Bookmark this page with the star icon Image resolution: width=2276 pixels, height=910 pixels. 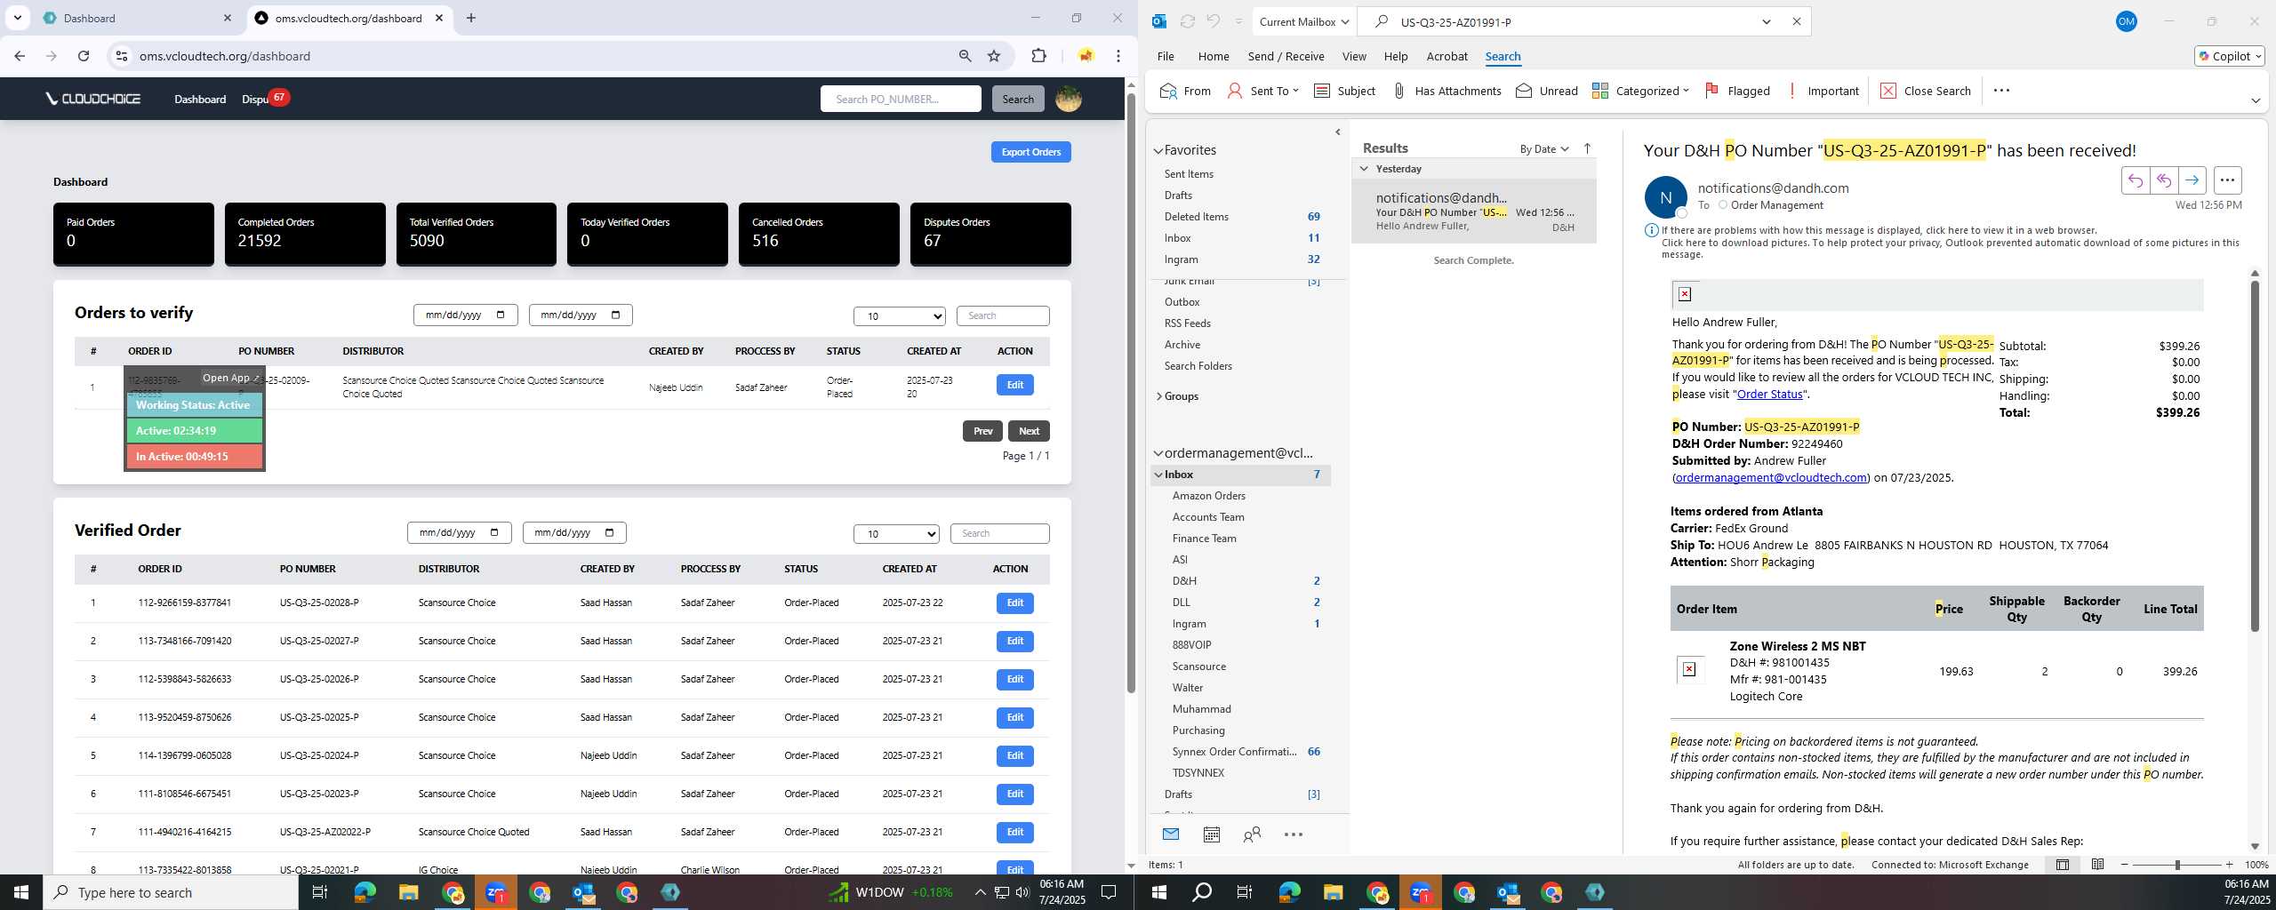click(994, 56)
